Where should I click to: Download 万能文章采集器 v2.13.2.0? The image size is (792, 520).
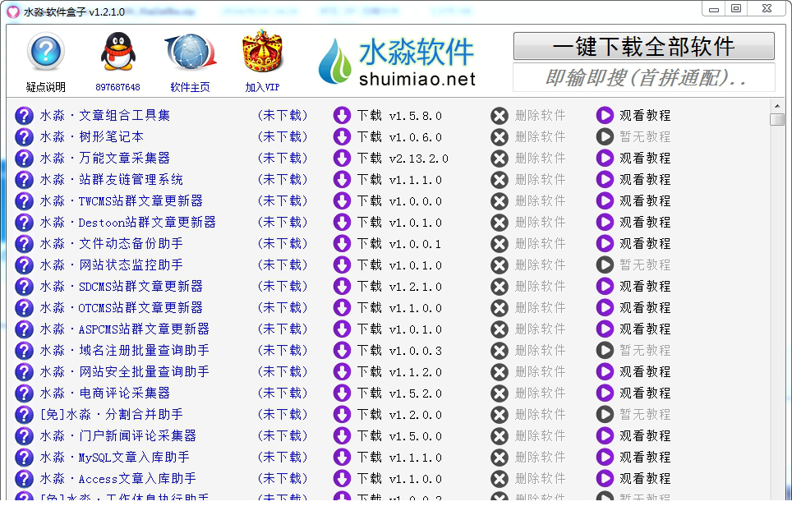pyautogui.click(x=391, y=158)
